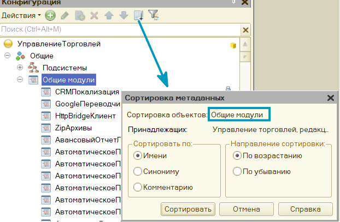Click the Справка button
340x222 pixels.
click(x=306, y=209)
